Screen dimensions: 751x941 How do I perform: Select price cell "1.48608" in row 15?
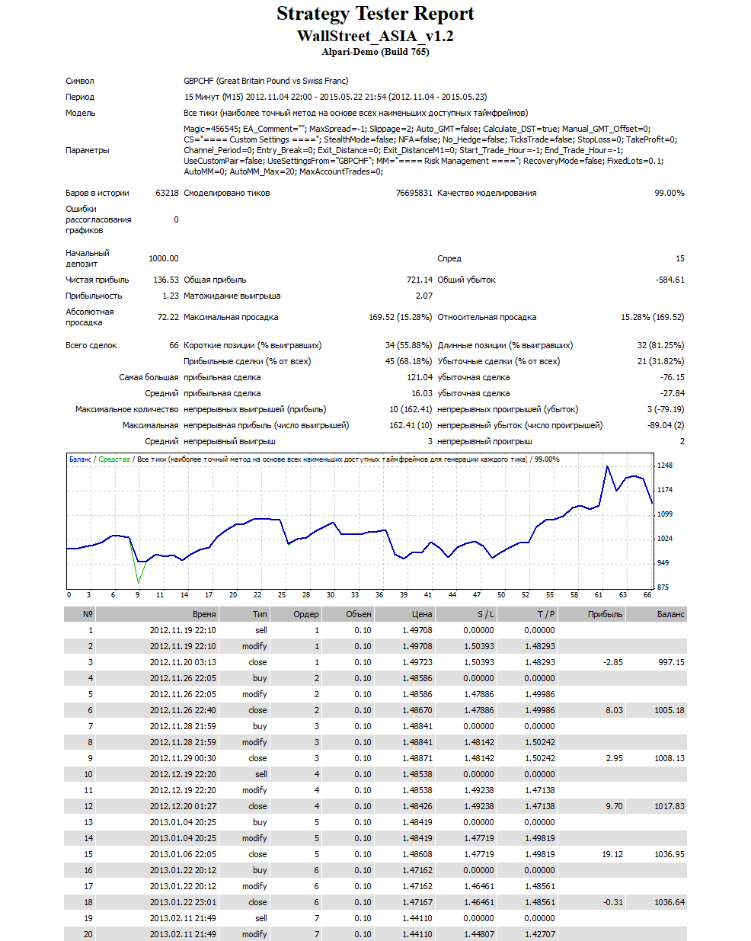point(417,854)
